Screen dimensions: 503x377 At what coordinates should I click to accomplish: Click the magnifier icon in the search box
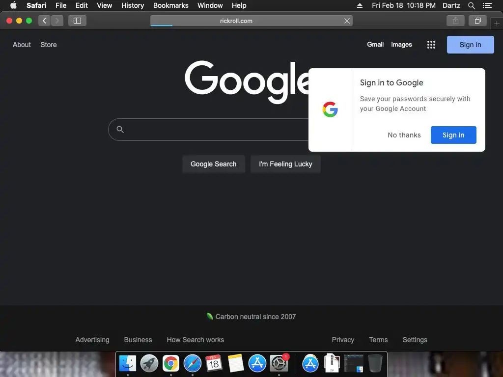click(120, 130)
